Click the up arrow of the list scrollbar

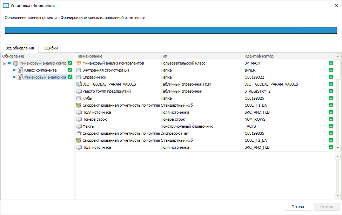(337, 56)
